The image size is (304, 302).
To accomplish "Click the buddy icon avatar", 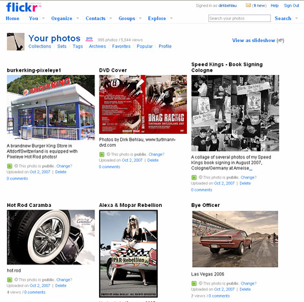I will click(16, 41).
